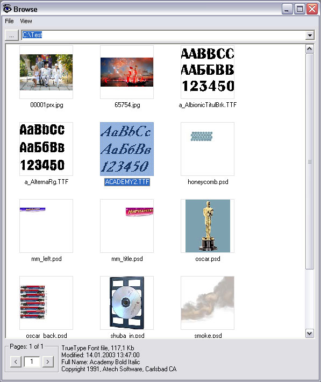Click the highlighted ACADEMY2.TTF label

click(127, 182)
